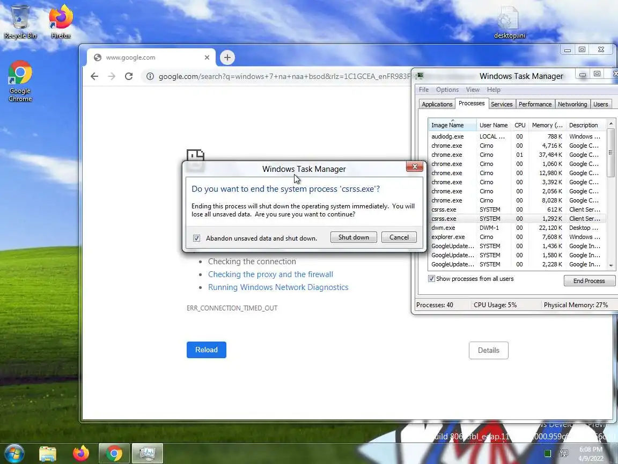The height and width of the screenshot is (464, 618).
Task: Click the taskbar clock showing 6:08 PM
Action: [x=591, y=454]
